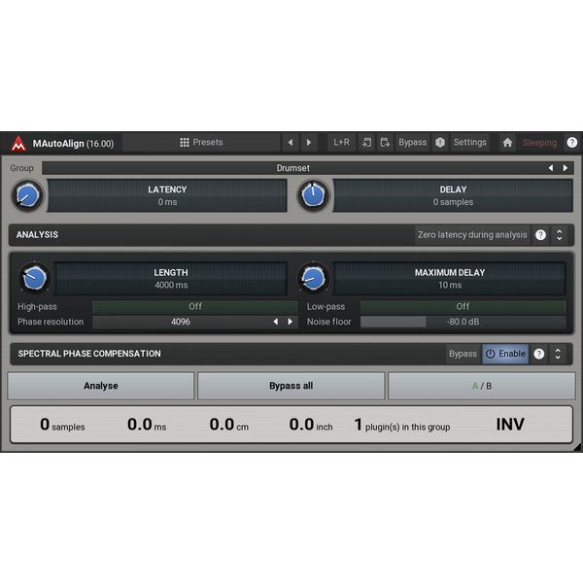Screen dimensions: 583x583
Task: Click the Latency knob
Action: click(x=27, y=196)
